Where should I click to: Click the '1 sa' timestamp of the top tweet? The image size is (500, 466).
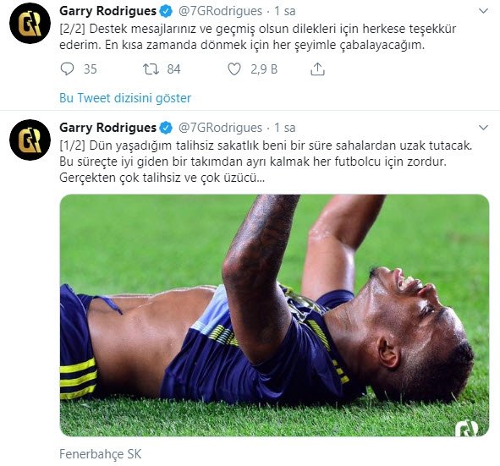[x=285, y=11]
